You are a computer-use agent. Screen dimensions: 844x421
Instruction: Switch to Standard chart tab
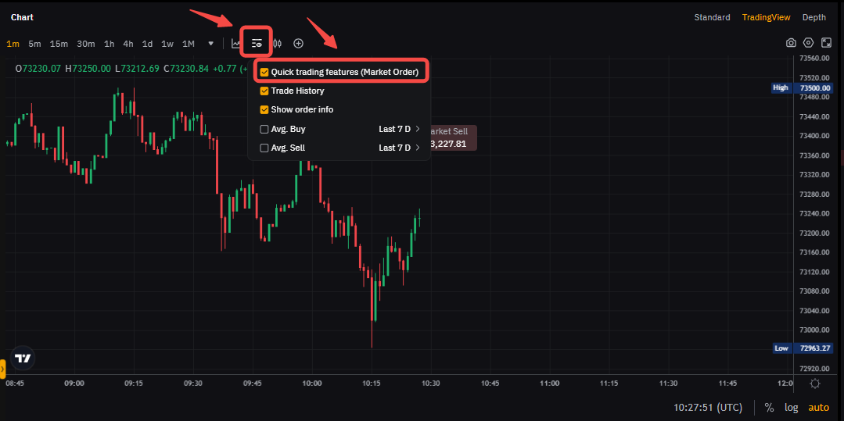click(712, 17)
